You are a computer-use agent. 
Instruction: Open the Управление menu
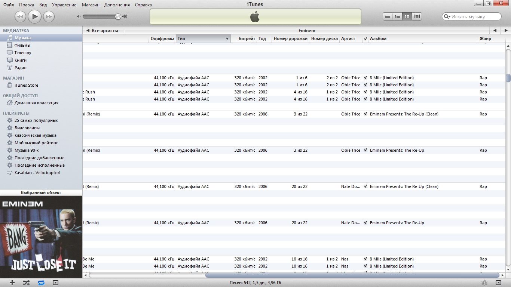tap(64, 5)
